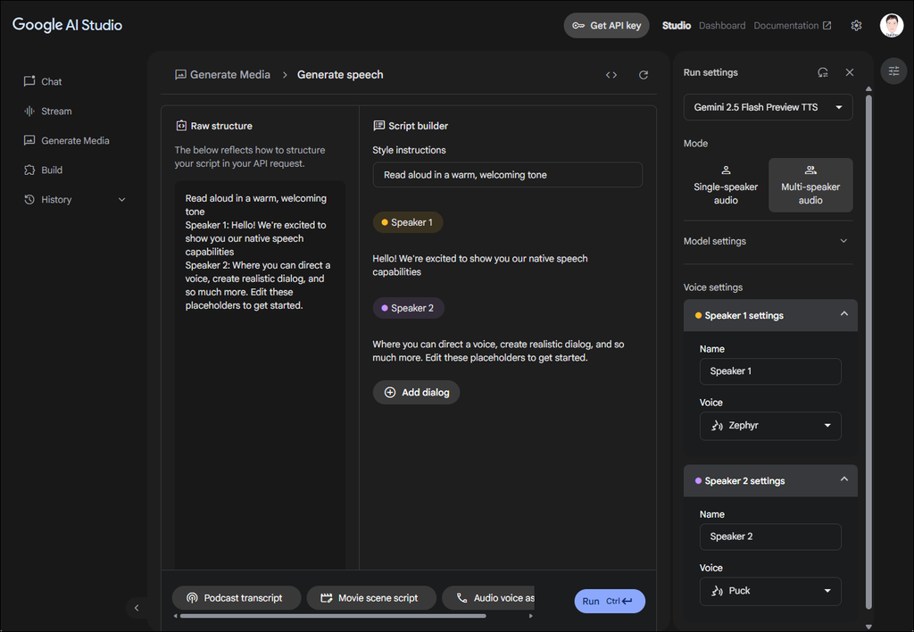Screen dimensions: 914x632
Task: Click the Stream waveform icon
Action: [x=29, y=111]
